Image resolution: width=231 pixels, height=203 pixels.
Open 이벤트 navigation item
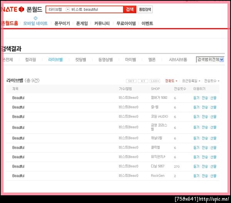point(147,23)
